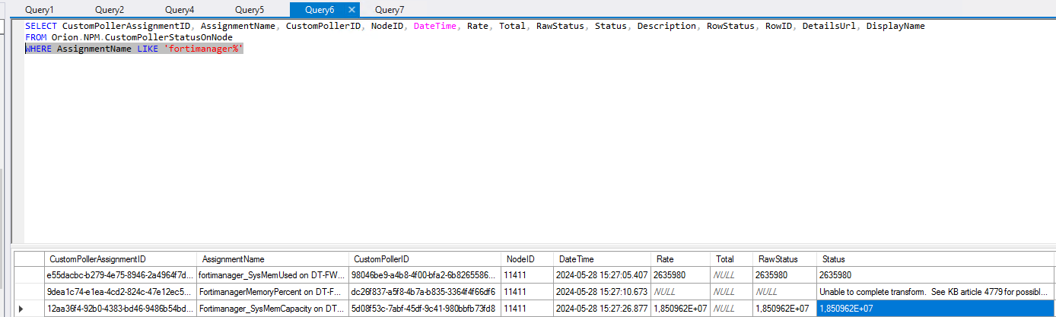The width and height of the screenshot is (1056, 317).
Task: Sort by CustomPollerID column header
Action: pos(425,259)
